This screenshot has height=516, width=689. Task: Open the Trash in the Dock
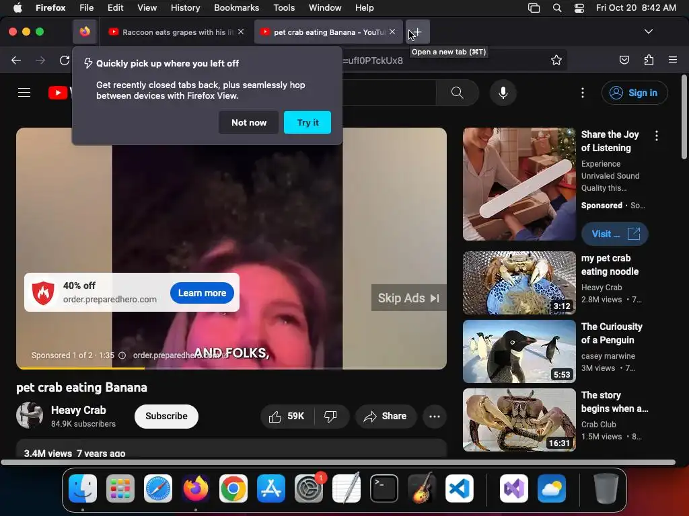point(606,488)
